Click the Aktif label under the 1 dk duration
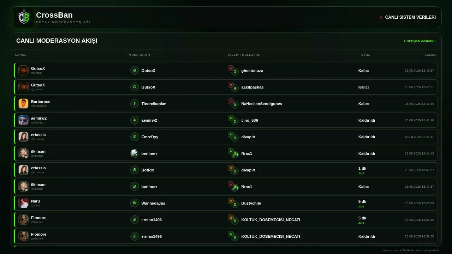 tap(361, 174)
